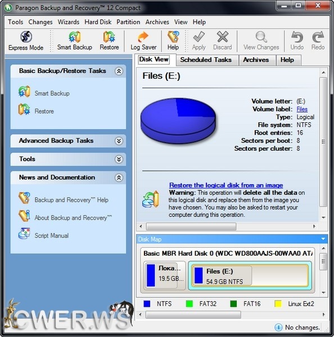Click Restore the logical disk from an image
This screenshot has height=337, width=334.
(226, 185)
